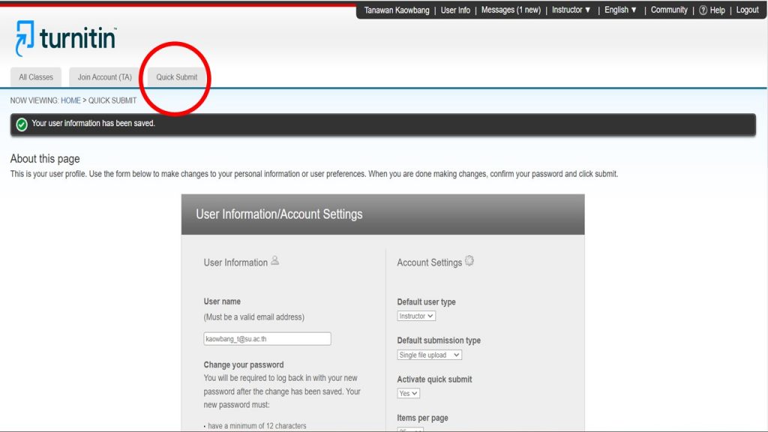Click the Help question mark icon
Image resolution: width=768 pixels, height=432 pixels.
[703, 10]
